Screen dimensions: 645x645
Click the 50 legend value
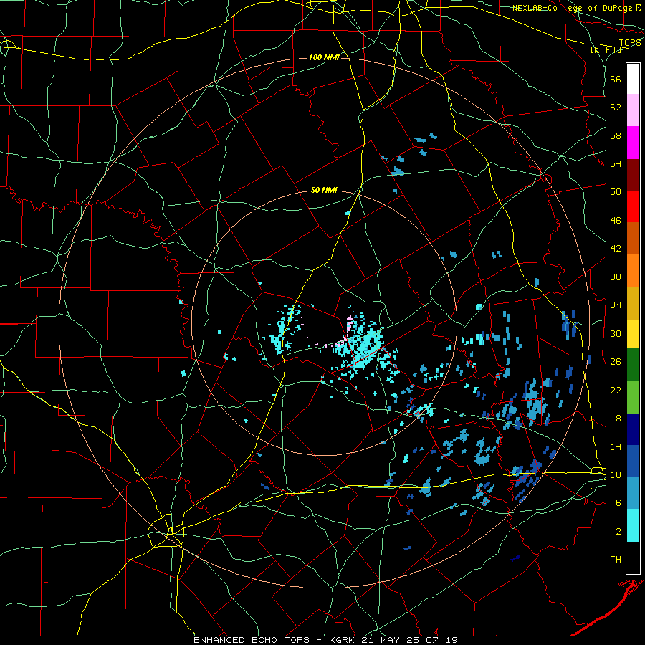point(616,192)
